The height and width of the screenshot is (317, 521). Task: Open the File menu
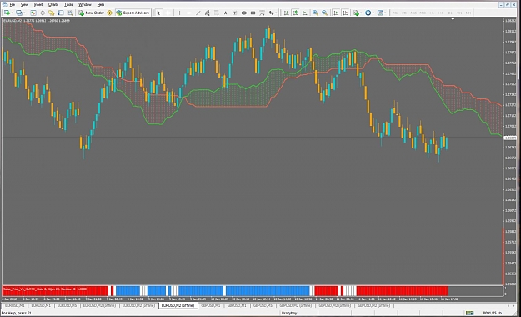pyautogui.click(x=13, y=5)
